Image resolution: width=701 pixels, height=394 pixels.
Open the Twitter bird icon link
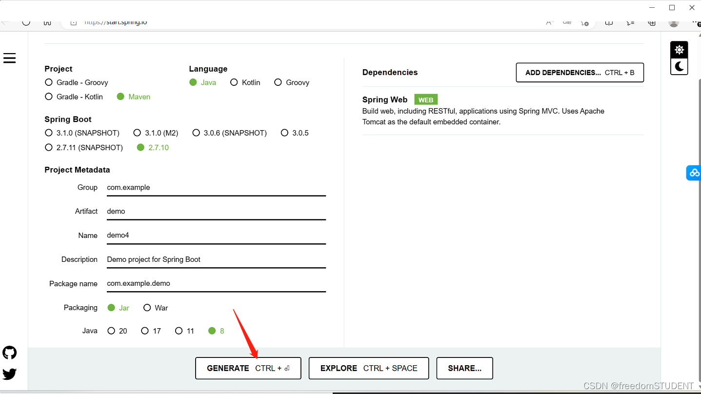coord(9,374)
